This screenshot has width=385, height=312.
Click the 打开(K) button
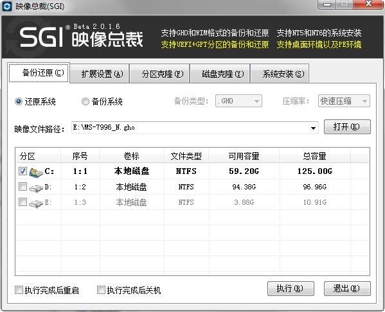click(347, 127)
